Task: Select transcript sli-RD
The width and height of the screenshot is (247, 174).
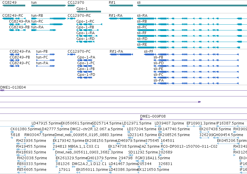Action: (192, 42)
